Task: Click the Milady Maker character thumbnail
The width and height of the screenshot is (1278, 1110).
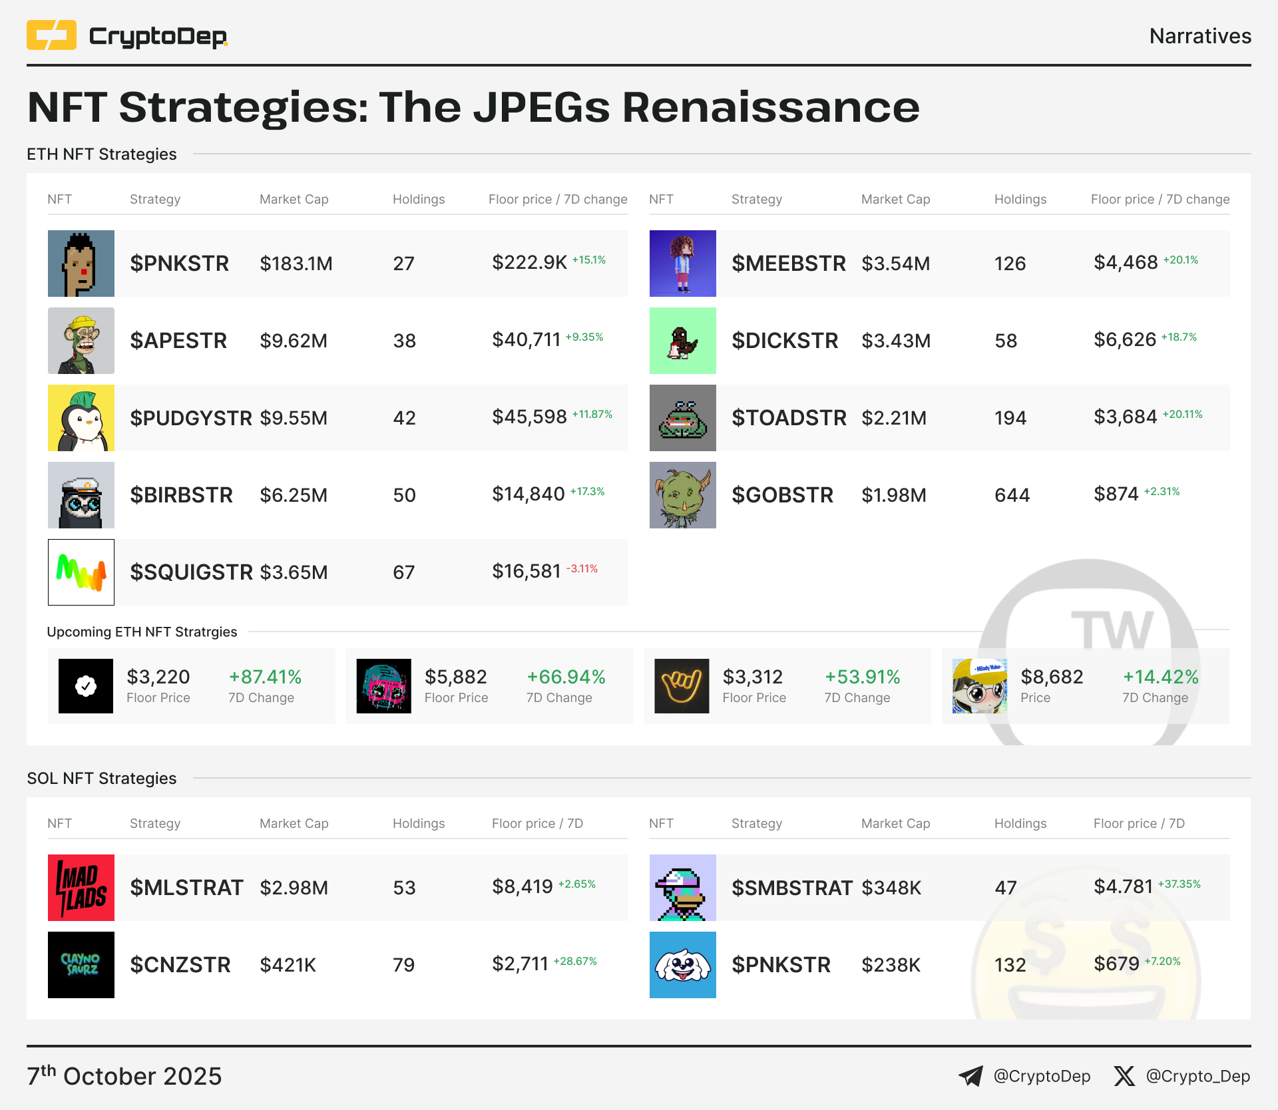Action: pyautogui.click(x=979, y=686)
